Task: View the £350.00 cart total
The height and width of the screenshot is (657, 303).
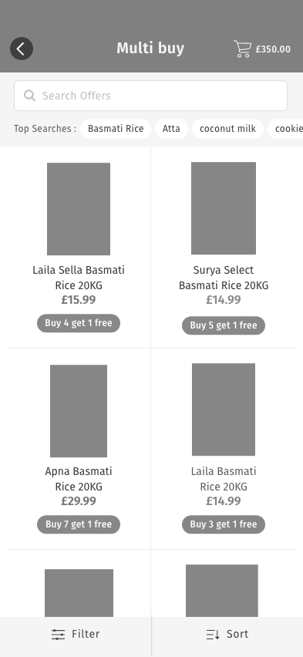Action: [x=273, y=49]
